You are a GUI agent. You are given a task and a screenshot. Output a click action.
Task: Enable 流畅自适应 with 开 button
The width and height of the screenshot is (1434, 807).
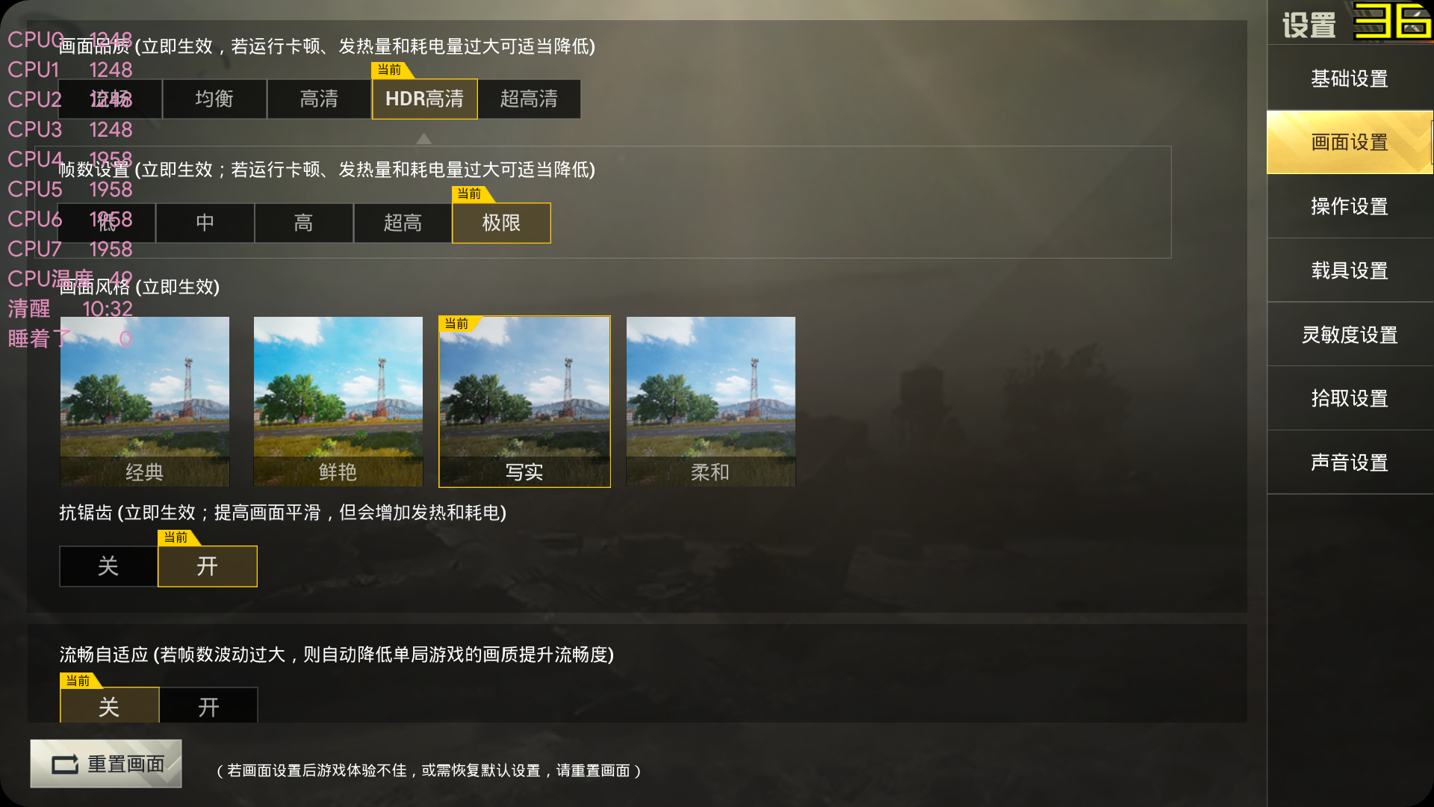coord(208,705)
